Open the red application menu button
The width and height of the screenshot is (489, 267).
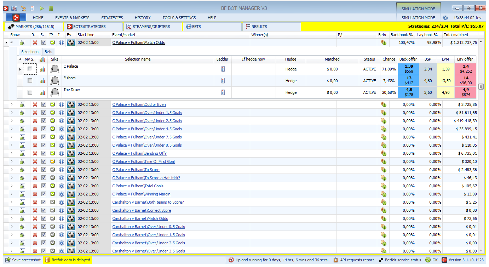[16, 17]
